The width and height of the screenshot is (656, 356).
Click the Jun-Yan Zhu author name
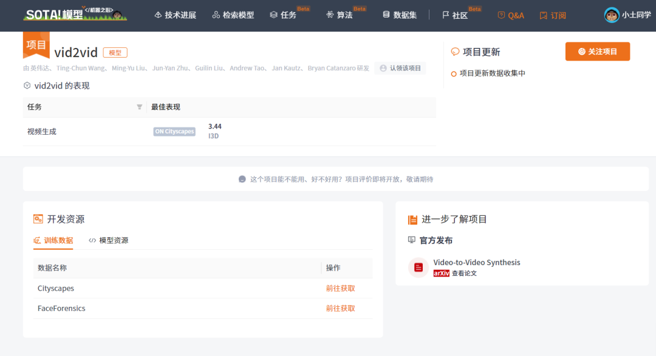(x=170, y=68)
